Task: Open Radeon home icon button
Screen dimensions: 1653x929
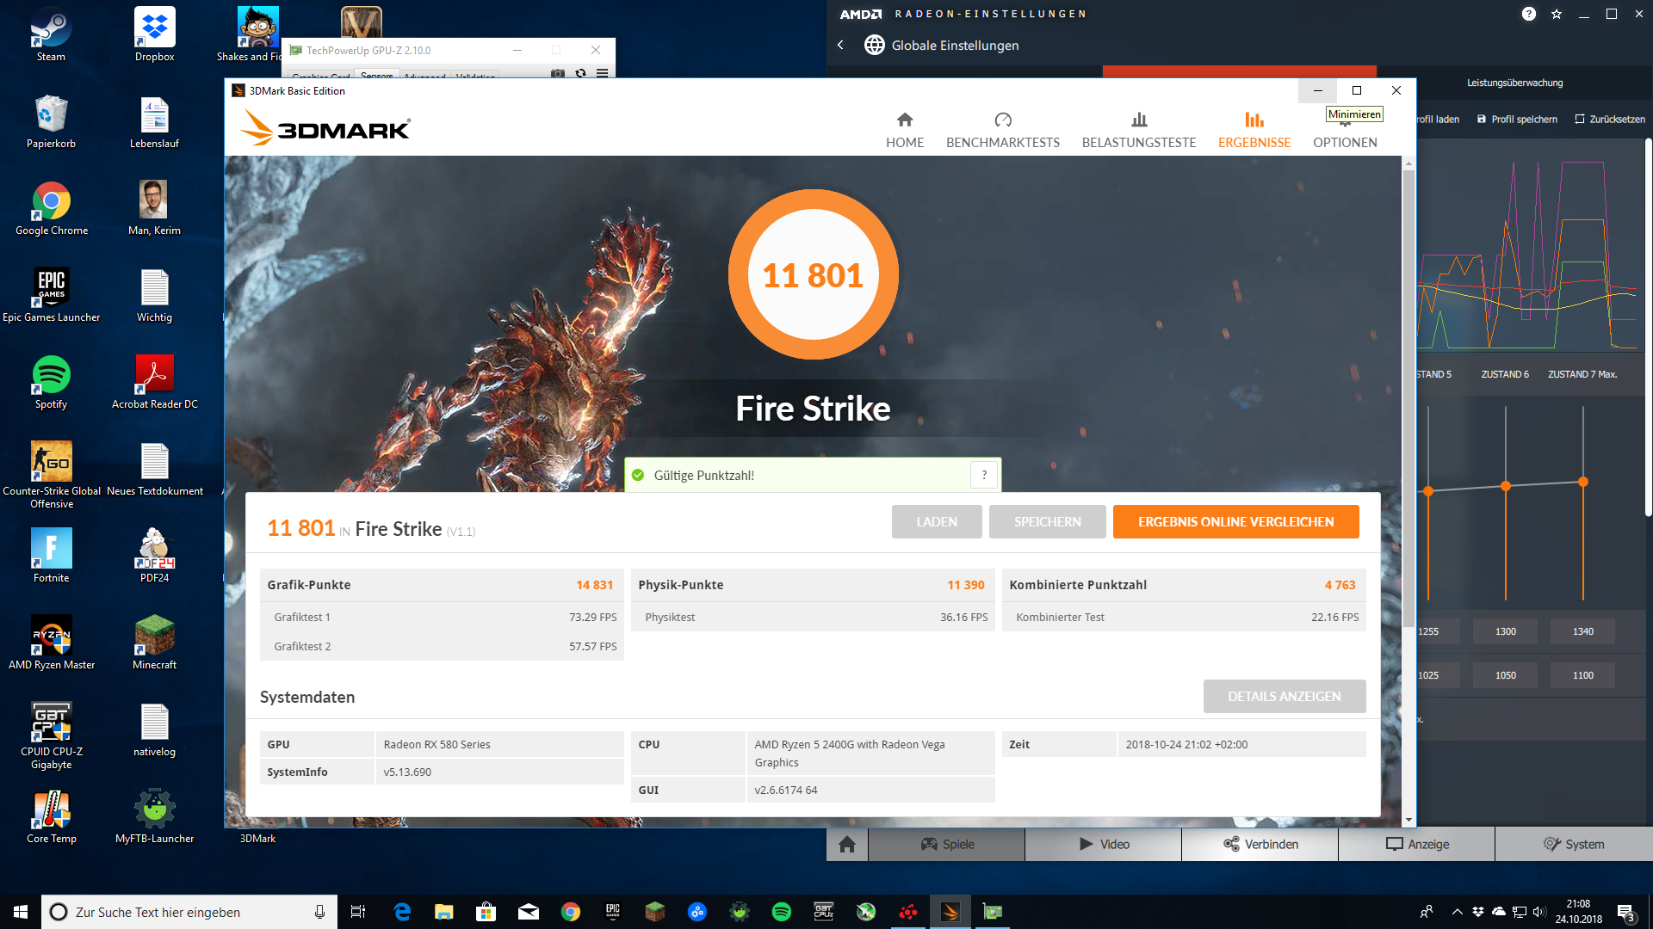Action: pyautogui.click(x=847, y=844)
